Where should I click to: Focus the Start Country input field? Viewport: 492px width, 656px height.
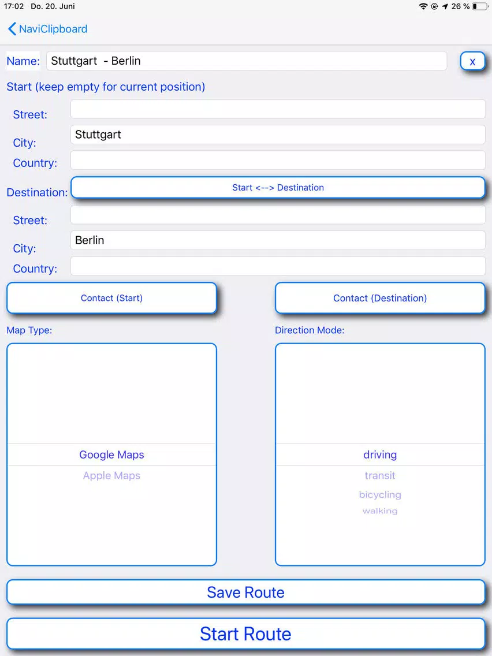tap(278, 160)
